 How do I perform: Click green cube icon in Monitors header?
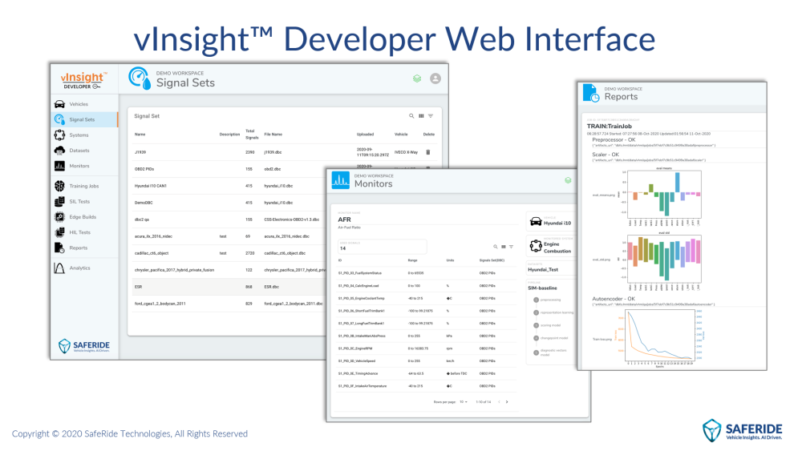pos(568,180)
